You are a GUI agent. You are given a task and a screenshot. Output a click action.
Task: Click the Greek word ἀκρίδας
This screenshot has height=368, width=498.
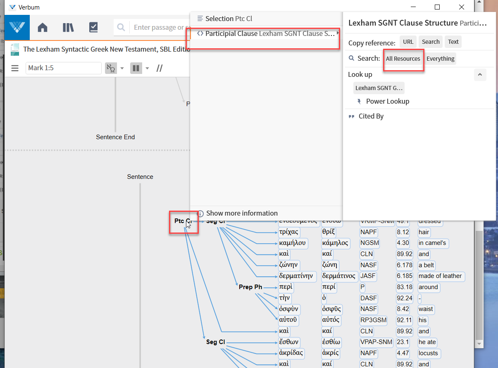click(x=292, y=353)
